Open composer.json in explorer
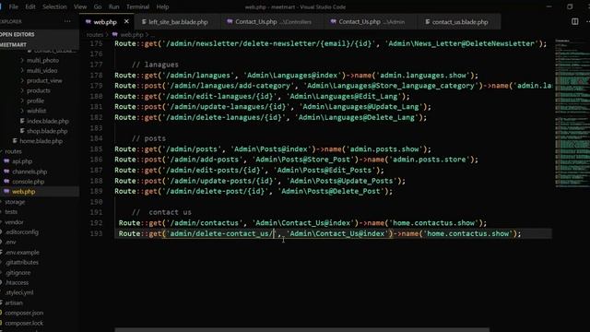The height and width of the screenshot is (332, 590). (x=24, y=313)
